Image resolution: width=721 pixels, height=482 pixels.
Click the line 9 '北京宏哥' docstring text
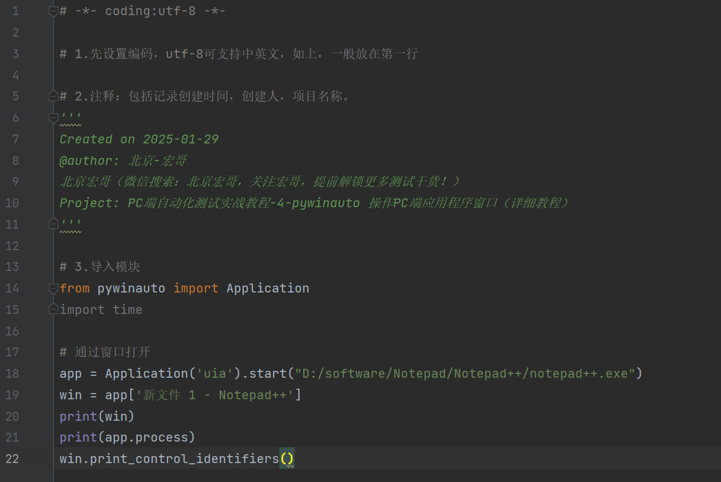[x=260, y=181]
